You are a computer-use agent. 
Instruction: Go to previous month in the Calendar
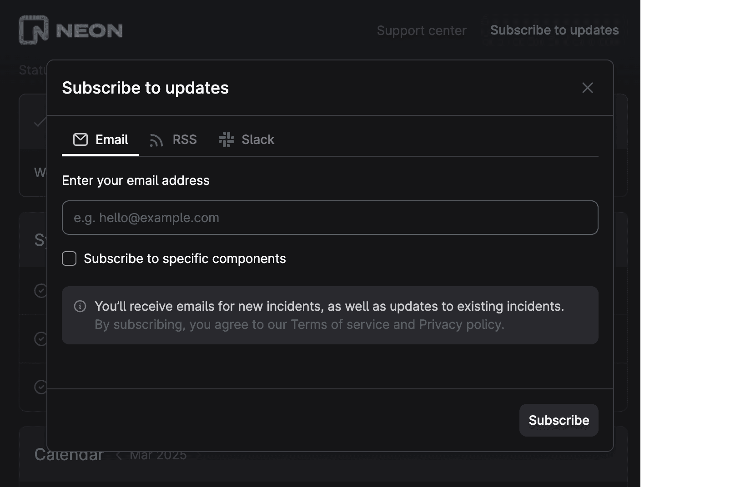tap(119, 455)
